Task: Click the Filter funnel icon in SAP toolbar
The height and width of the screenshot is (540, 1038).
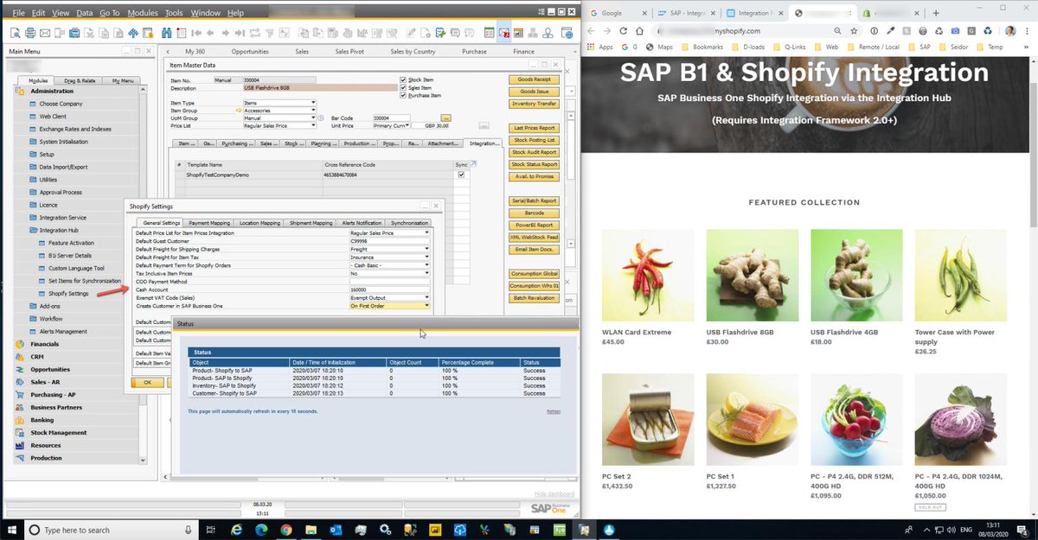Action: click(x=271, y=33)
